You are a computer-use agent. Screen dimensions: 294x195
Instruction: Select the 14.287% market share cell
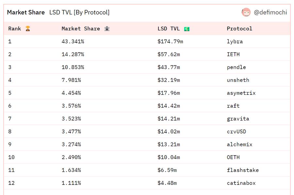click(73, 54)
